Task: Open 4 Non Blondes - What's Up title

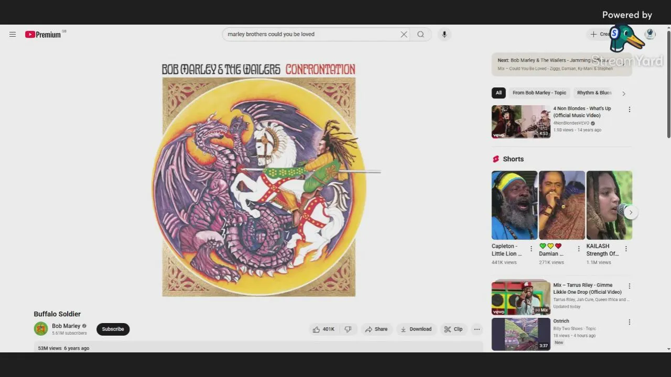Action: [x=582, y=112]
